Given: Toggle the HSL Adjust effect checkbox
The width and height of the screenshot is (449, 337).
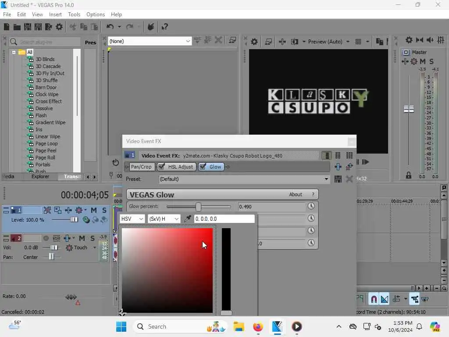Looking at the screenshot, I should [x=161, y=166].
